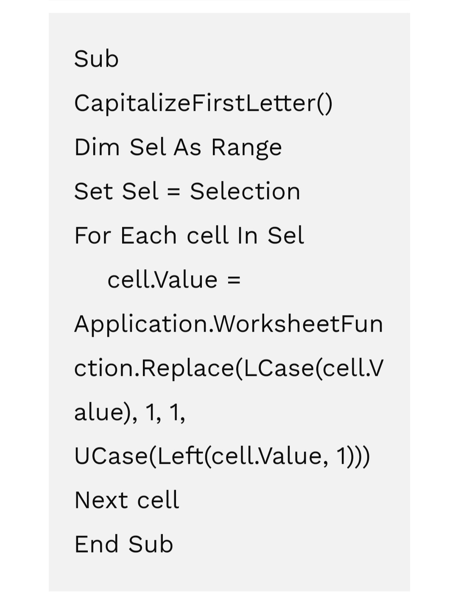
Task: Click the 'For' keyword
Action: coord(92,236)
